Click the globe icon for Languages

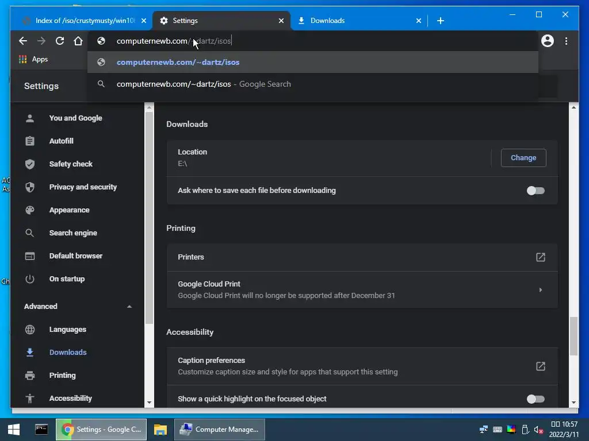tap(30, 329)
